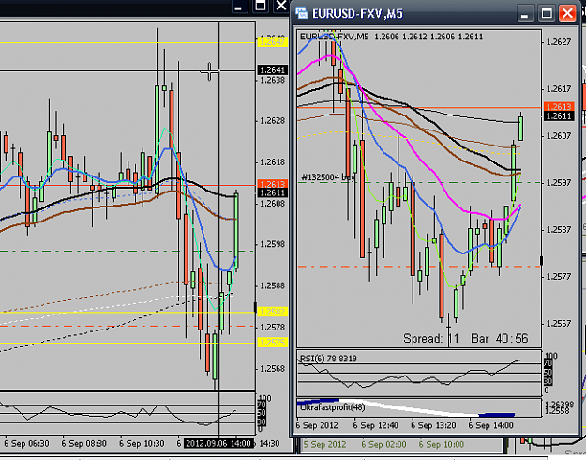Click the 1.2627 price on M5 scale
Viewport: 586px width, 460px height.
point(559,42)
